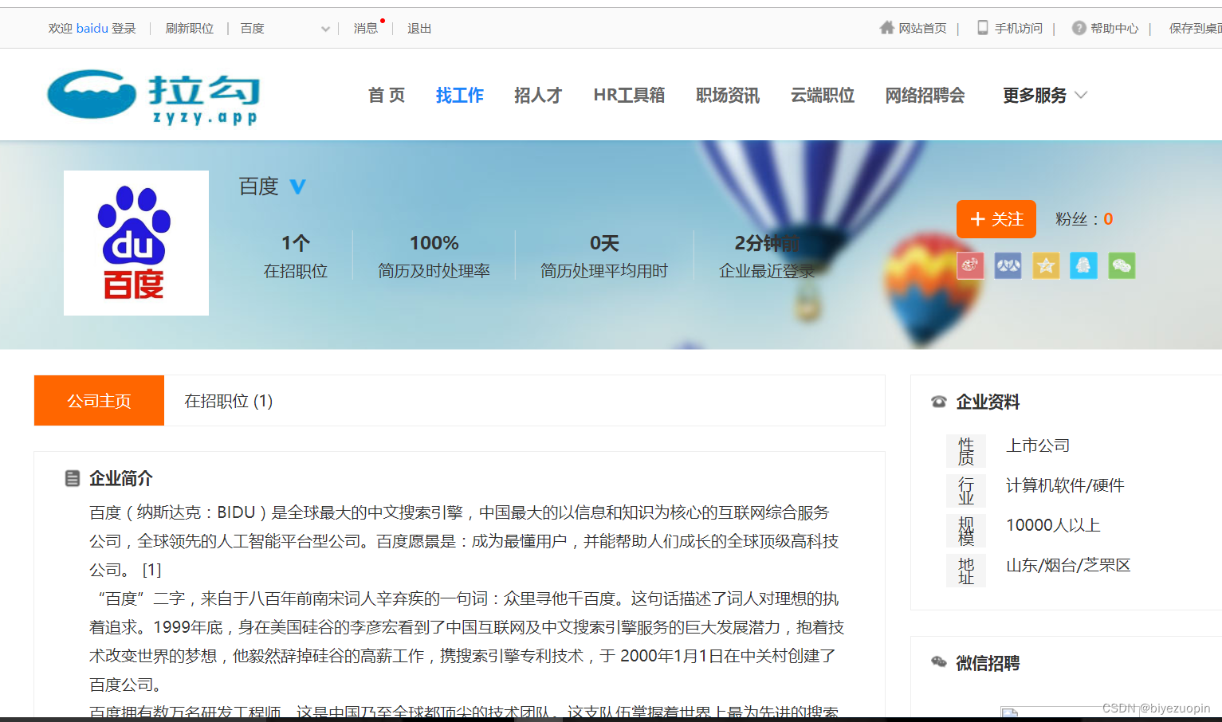Click the document icon beside 企业简介
1222x722 pixels.
coord(73,478)
